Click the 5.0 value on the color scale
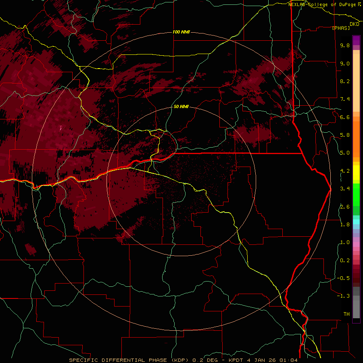Viewport: 363px width, 363px height. pyautogui.click(x=345, y=153)
